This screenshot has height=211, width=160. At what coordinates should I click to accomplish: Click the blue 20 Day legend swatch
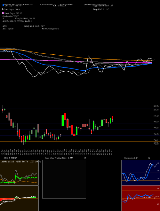coord(3,5)
